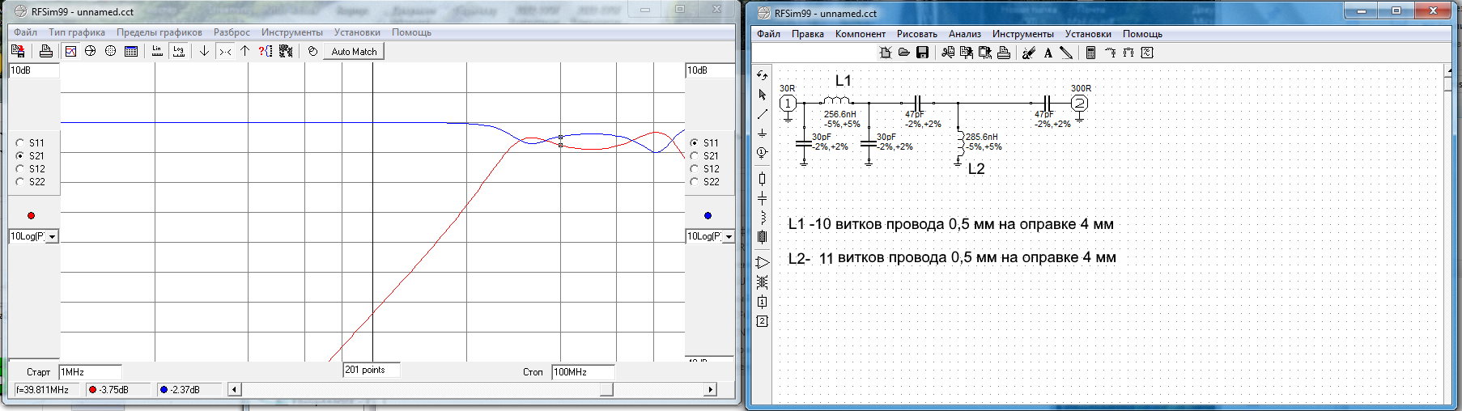Open the right 10Log(P) scale dropdown
1462x411 pixels.
[x=728, y=237]
